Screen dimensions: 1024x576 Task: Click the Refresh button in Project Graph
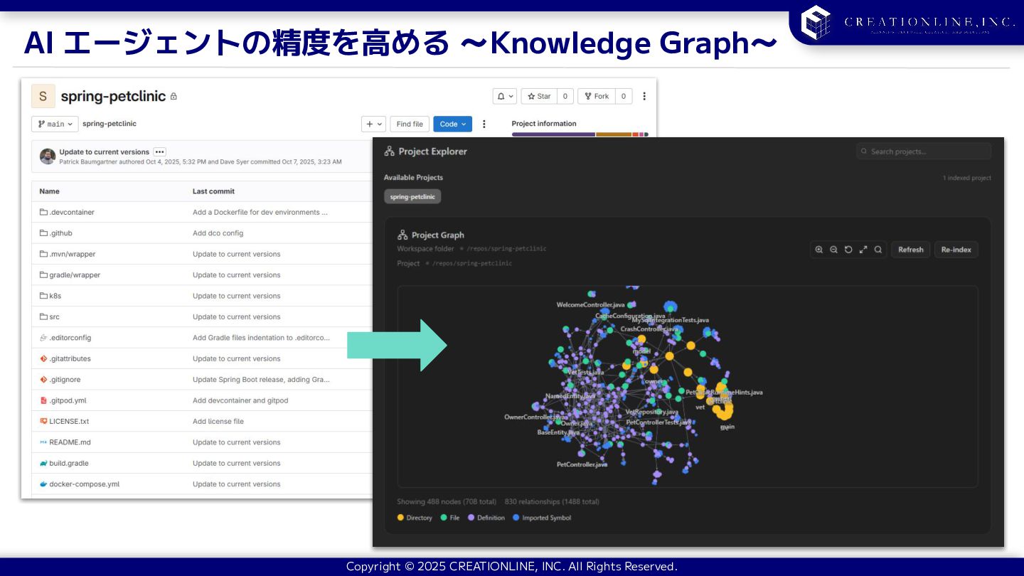tap(910, 250)
